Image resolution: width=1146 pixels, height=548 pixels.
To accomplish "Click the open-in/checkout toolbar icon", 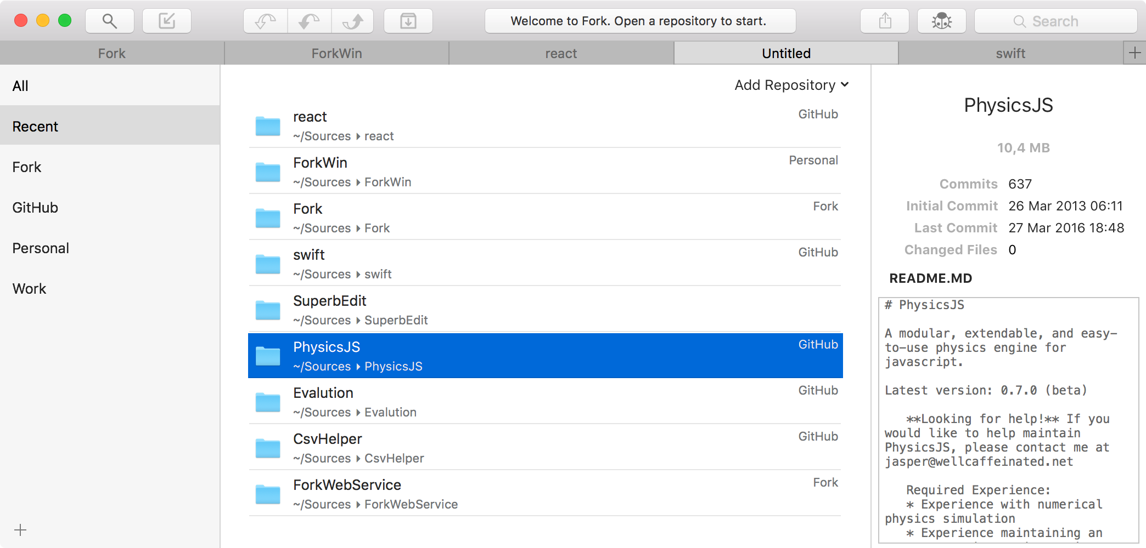I will pos(167,21).
